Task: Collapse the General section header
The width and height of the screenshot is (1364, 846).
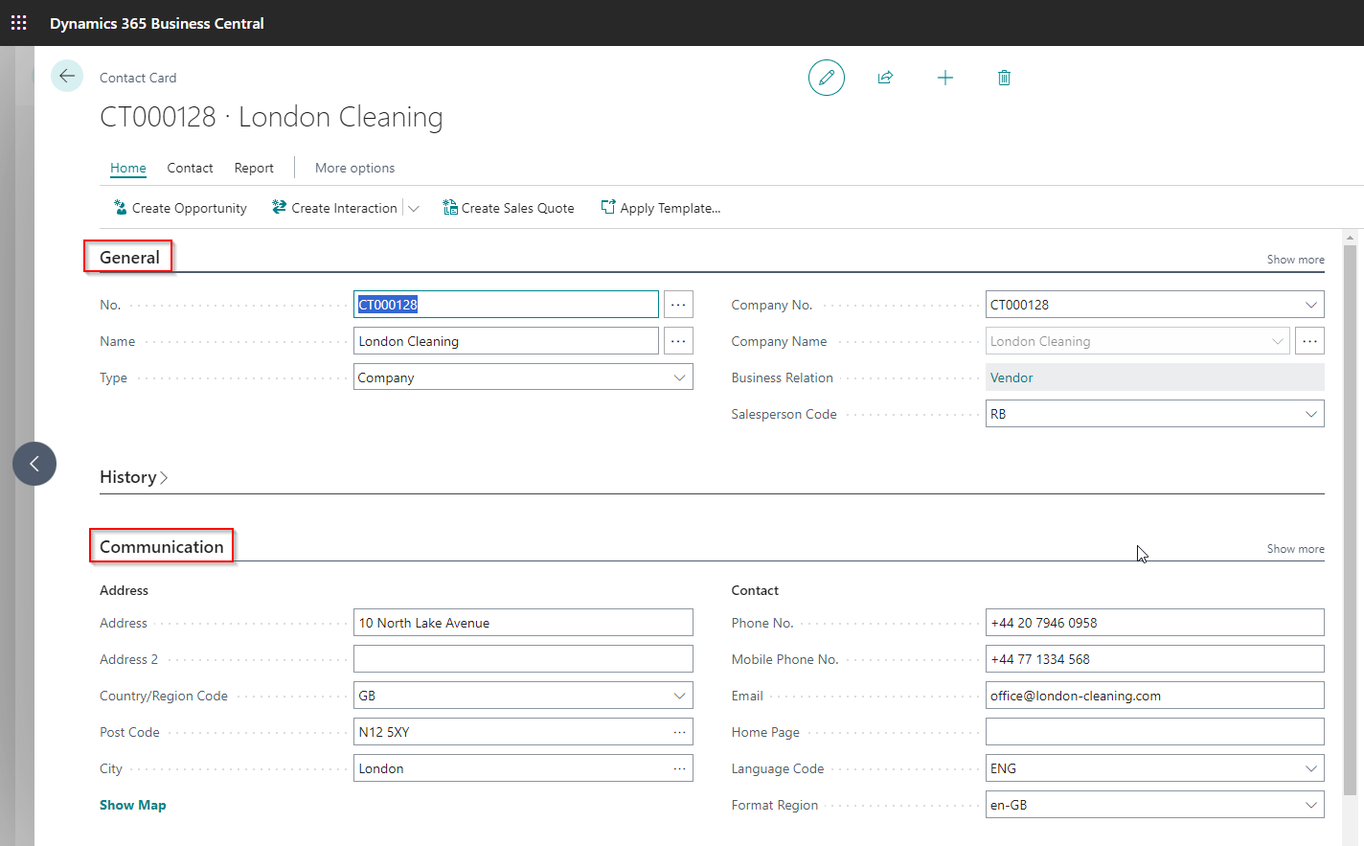Action: (x=129, y=258)
